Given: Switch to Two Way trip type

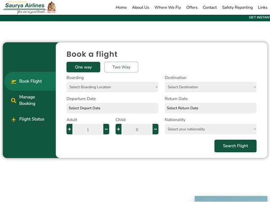Looking at the screenshot, I should click(121, 67).
